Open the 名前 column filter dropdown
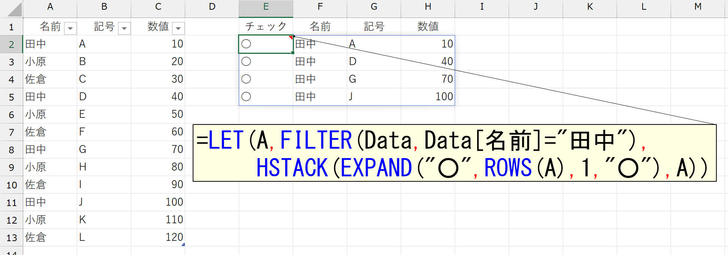 point(70,28)
